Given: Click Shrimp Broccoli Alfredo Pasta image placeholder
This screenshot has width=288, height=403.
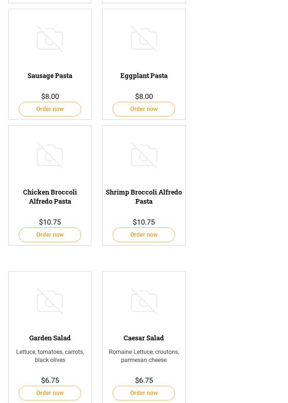Looking at the screenshot, I should tap(144, 155).
